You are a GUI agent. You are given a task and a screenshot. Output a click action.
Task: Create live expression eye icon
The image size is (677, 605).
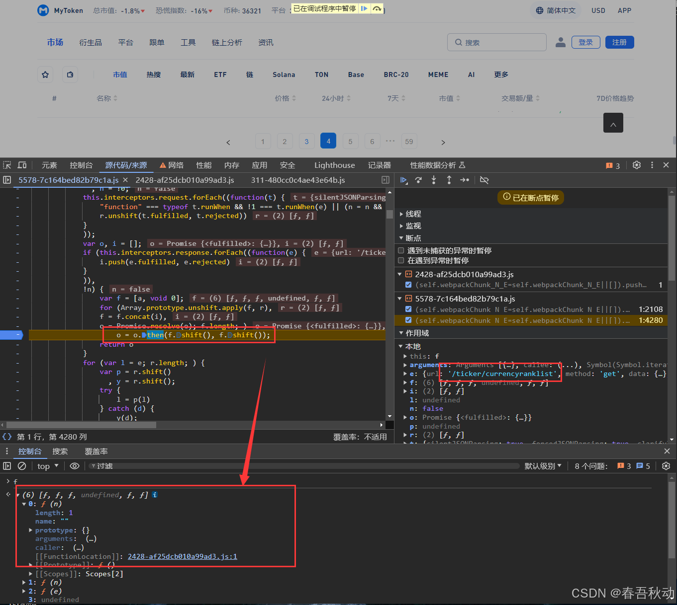click(x=75, y=466)
